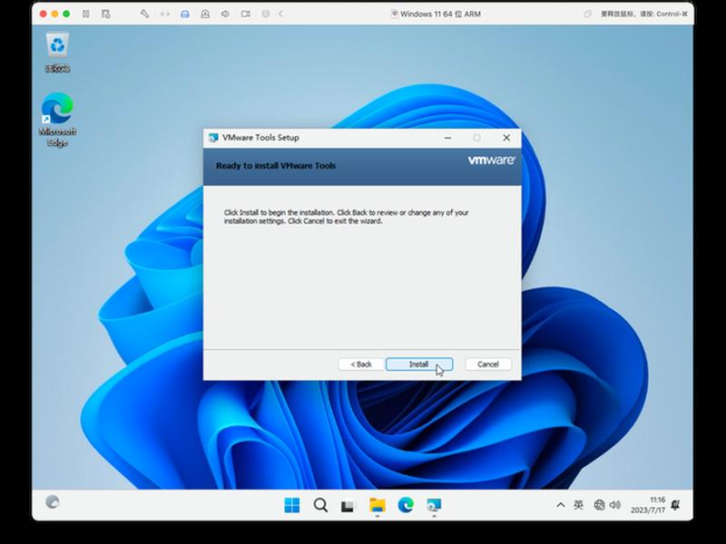Image resolution: width=726 pixels, height=544 pixels.
Task: Open the clock showing 11:16 2023/7/17
Action: 648,505
